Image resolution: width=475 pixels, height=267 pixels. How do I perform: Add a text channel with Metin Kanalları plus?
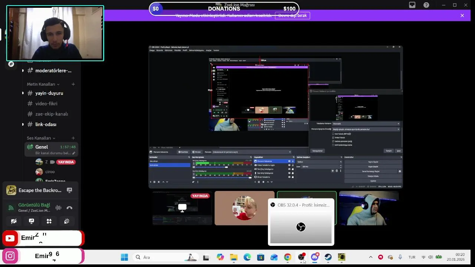pyautogui.click(x=73, y=84)
